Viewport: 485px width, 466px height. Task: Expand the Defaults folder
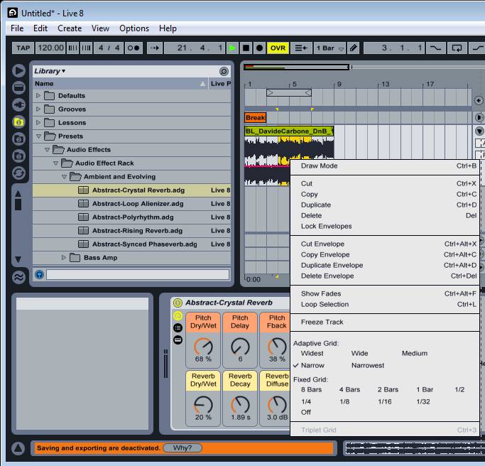[x=38, y=96]
